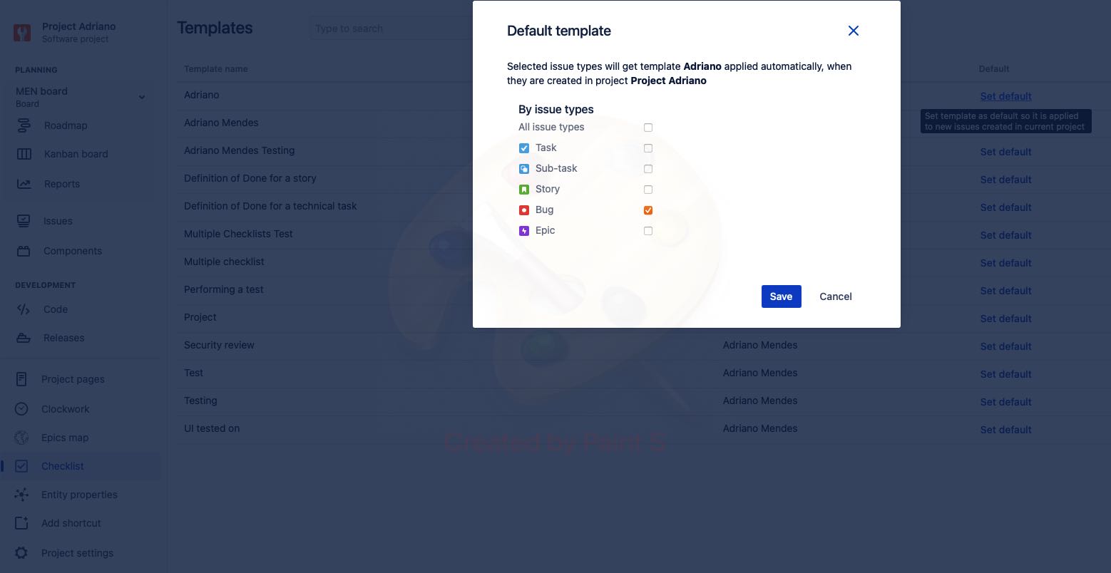This screenshot has width=1111, height=573.
Task: Collapse the MEN board selector chevron
Action: point(142,96)
